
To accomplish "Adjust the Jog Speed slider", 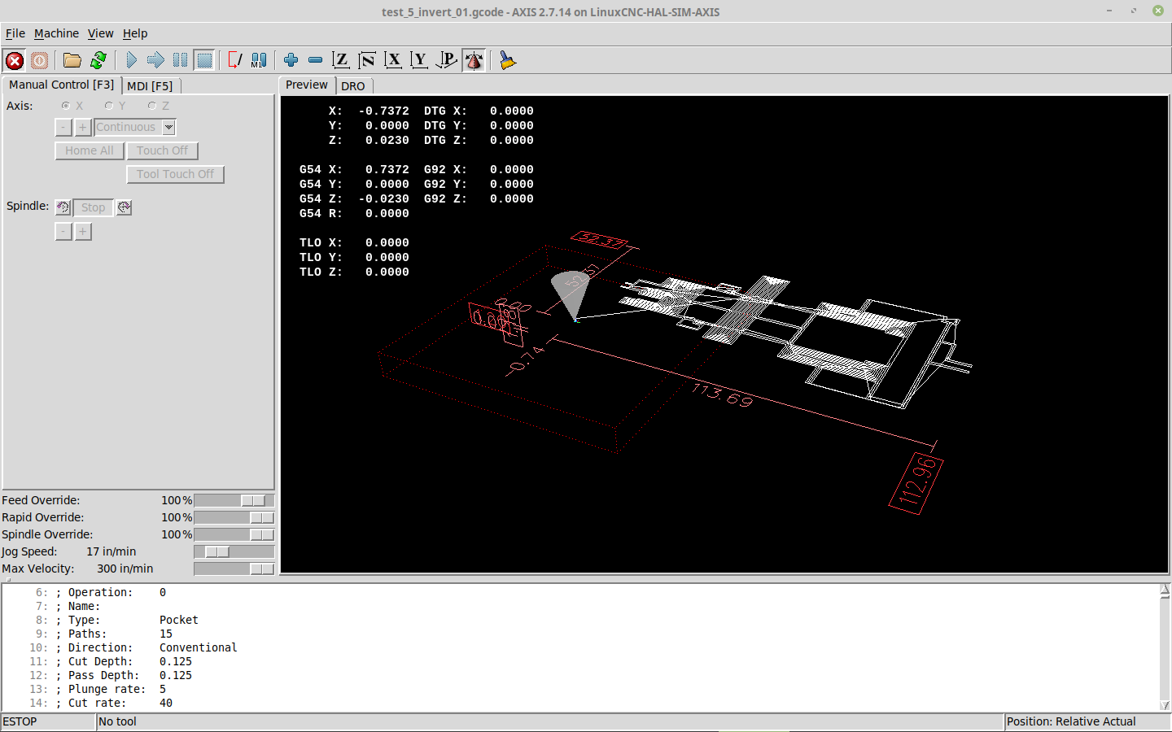I will (217, 551).
